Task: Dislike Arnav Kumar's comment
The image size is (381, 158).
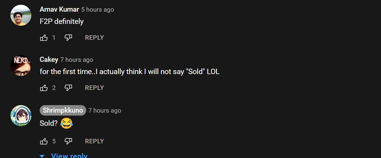Action: click(x=68, y=38)
